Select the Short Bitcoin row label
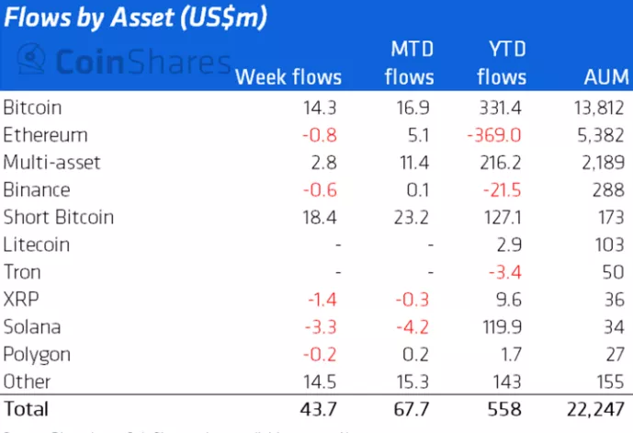This screenshot has width=633, height=433. 59,218
